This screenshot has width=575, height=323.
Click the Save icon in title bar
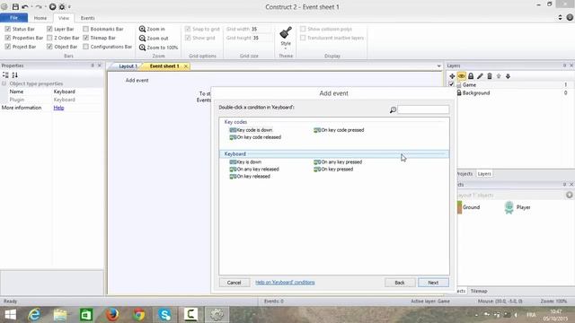point(15,6)
